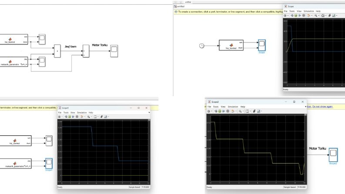Open Triggers icon in Scope2 toolbar
Screen dimensions: 345x194
pos(254,111)
